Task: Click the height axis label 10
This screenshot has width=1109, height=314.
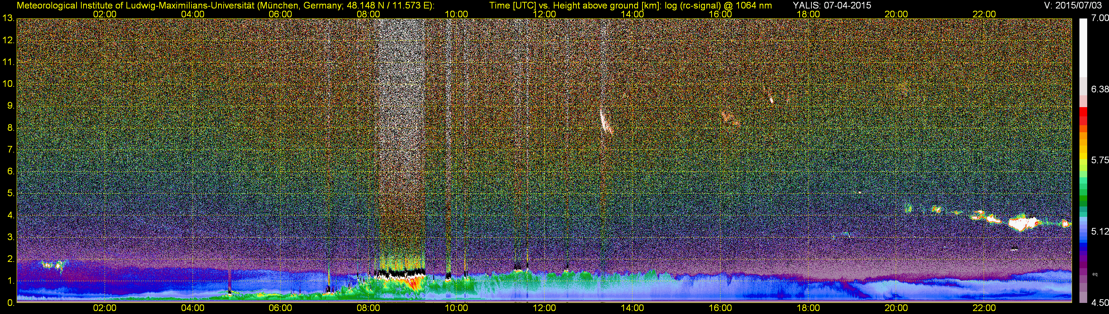Action: pos(8,84)
